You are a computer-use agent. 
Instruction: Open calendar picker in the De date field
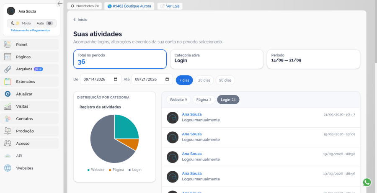116,79
